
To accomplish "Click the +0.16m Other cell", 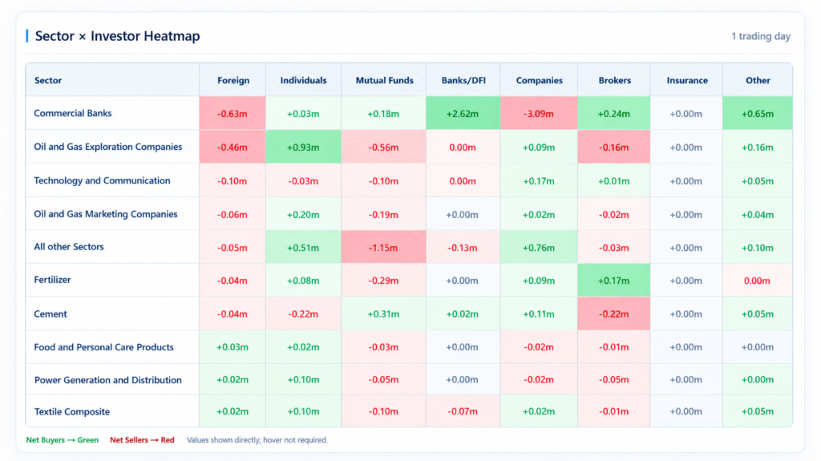I will pyautogui.click(x=758, y=147).
